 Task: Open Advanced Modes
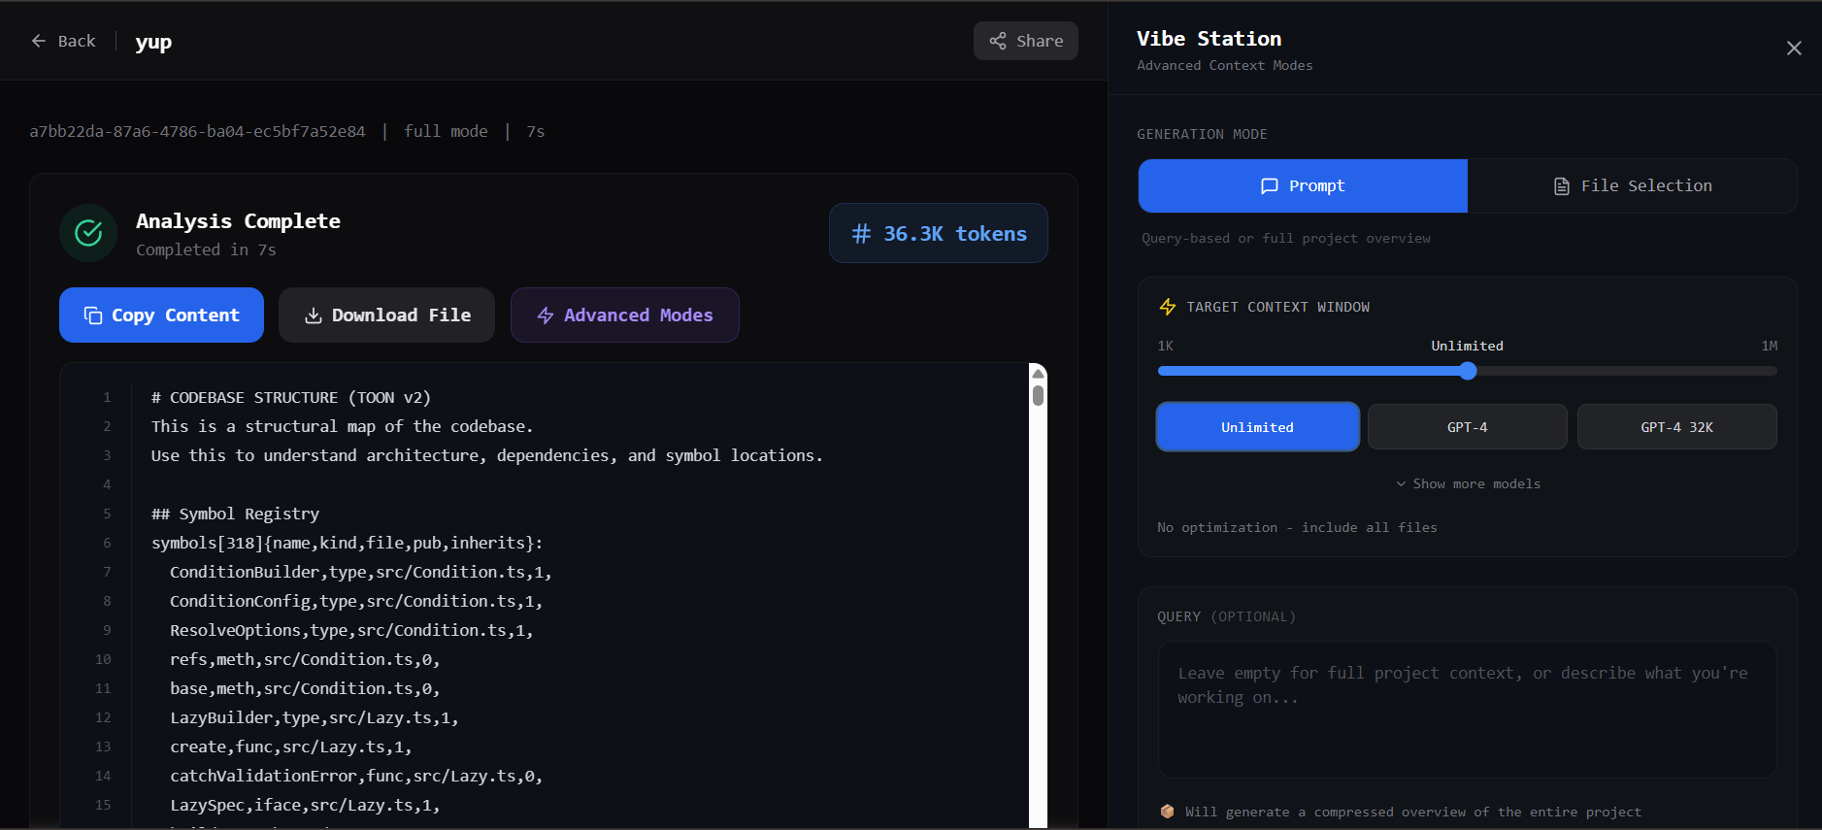click(x=625, y=315)
